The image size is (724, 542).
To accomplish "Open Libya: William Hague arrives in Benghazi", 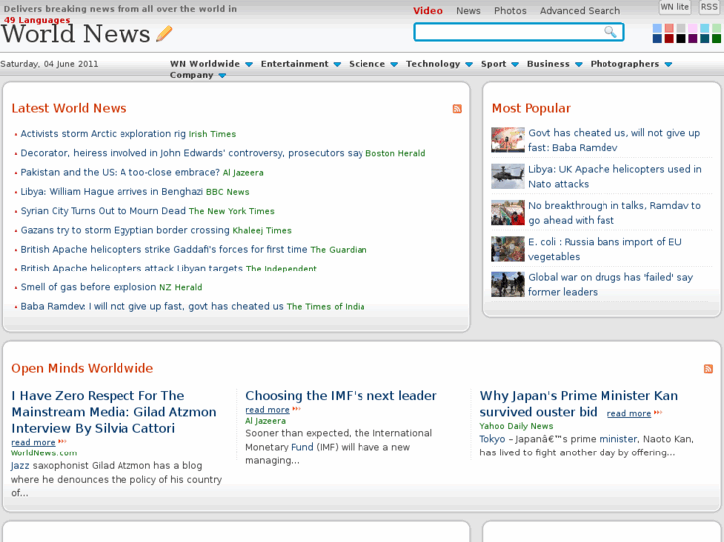I will click(112, 191).
